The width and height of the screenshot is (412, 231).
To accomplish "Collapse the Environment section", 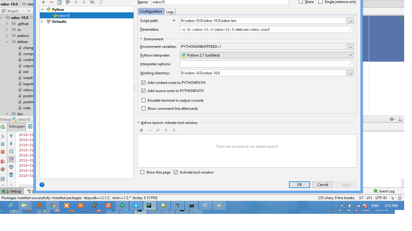I will tap(141, 39).
